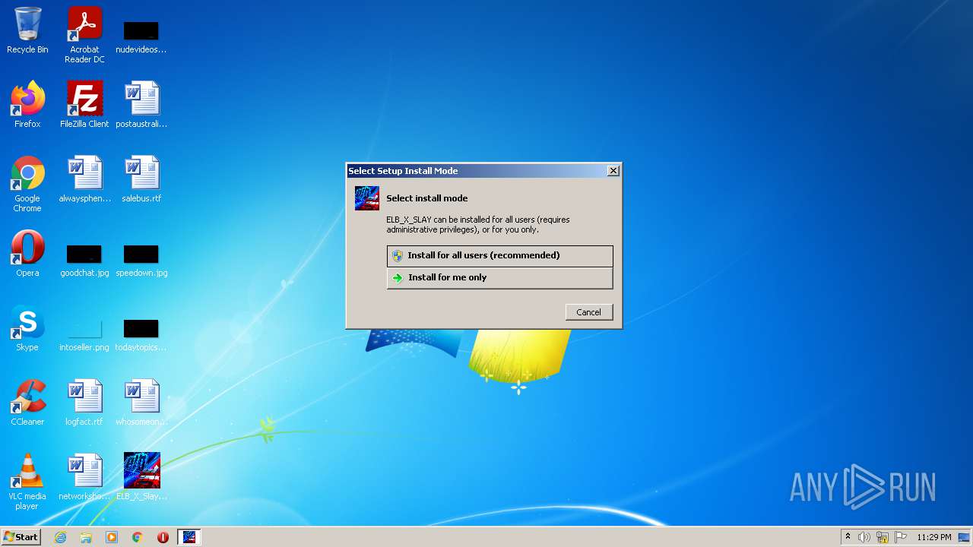Select the postaustrali Word document
The image size is (973, 547).
(x=141, y=105)
